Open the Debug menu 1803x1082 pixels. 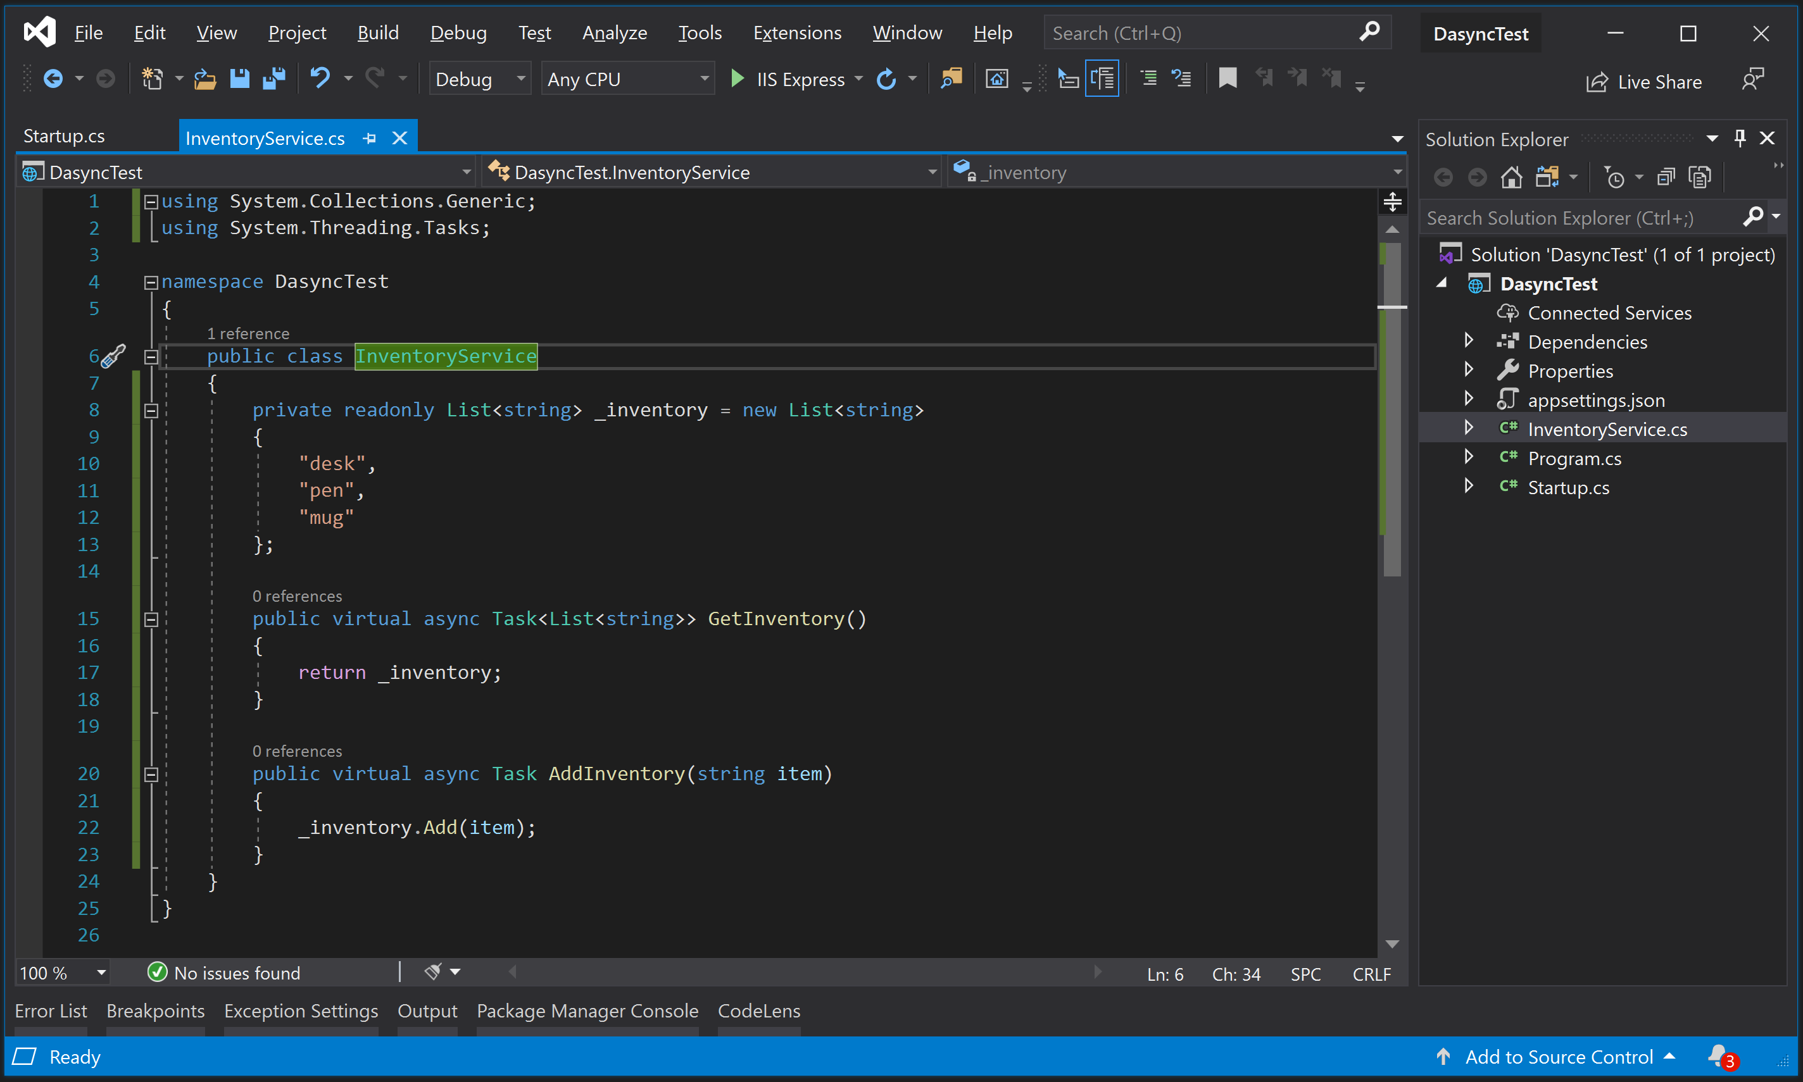point(458,33)
